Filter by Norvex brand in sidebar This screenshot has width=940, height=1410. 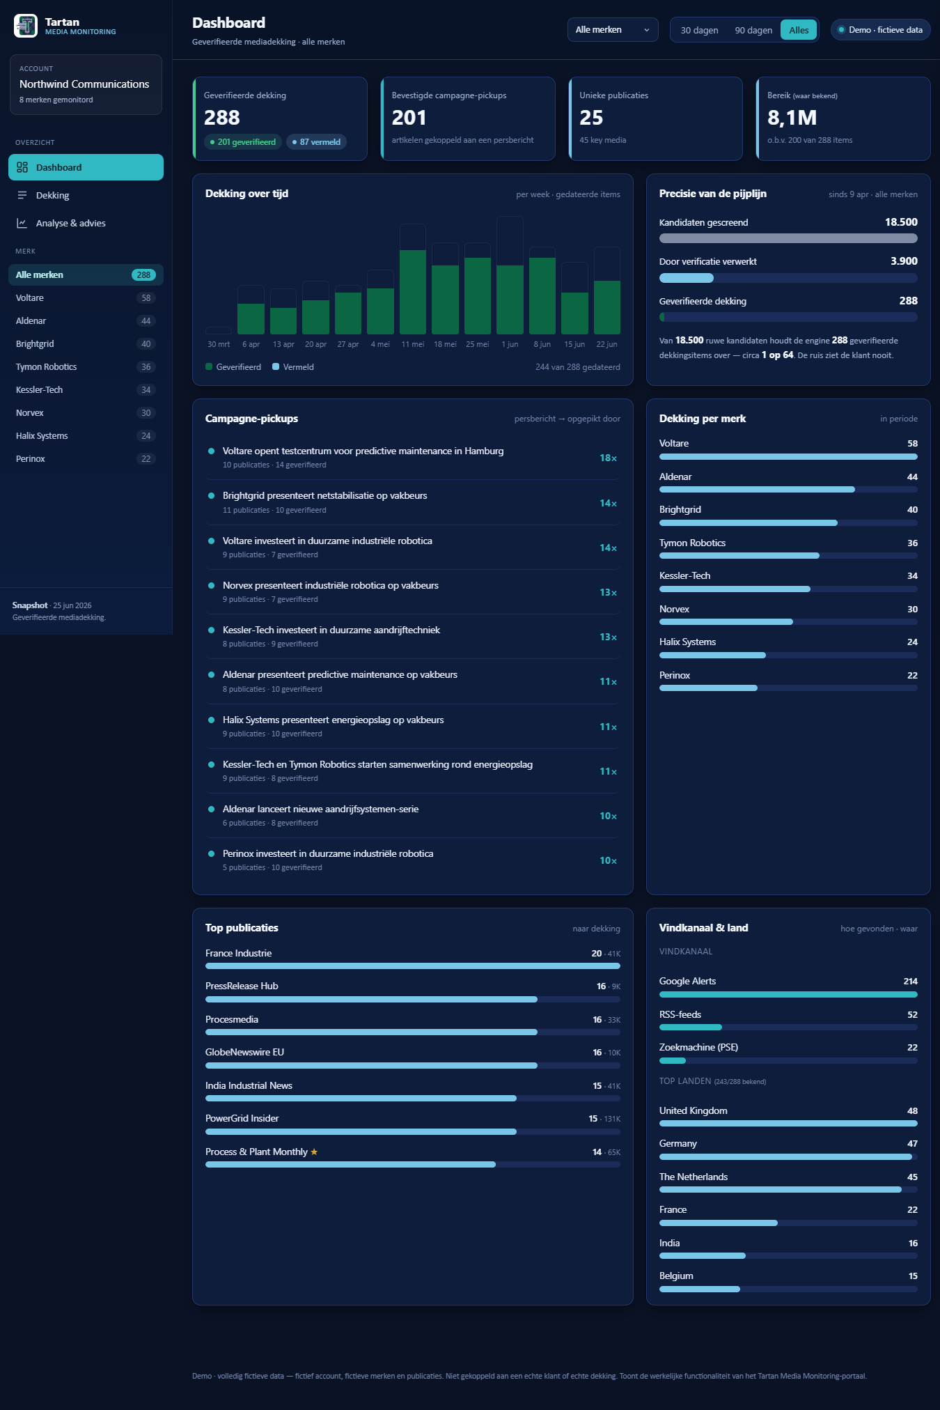tap(86, 412)
